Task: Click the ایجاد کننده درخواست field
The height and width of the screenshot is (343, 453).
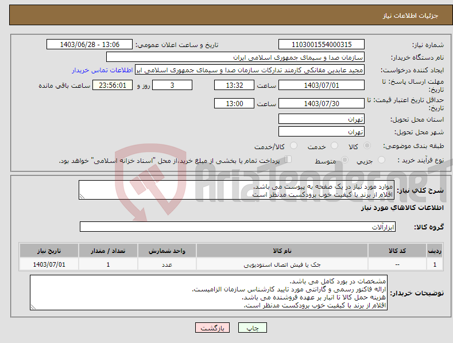Action: [x=250, y=70]
